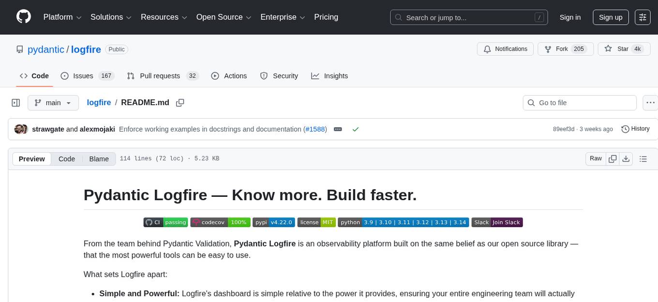
Task: Open pull request #1588 link
Action: coord(315,129)
